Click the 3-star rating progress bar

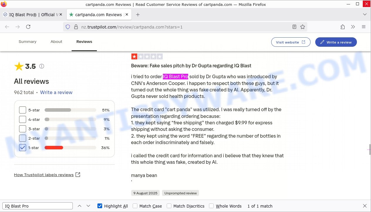70,129
